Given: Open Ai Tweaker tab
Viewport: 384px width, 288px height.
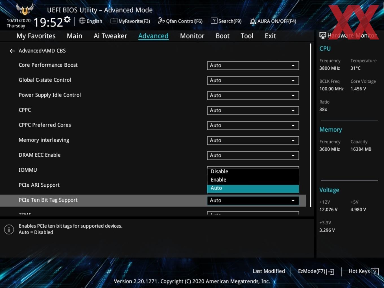Looking at the screenshot, I should (110, 36).
